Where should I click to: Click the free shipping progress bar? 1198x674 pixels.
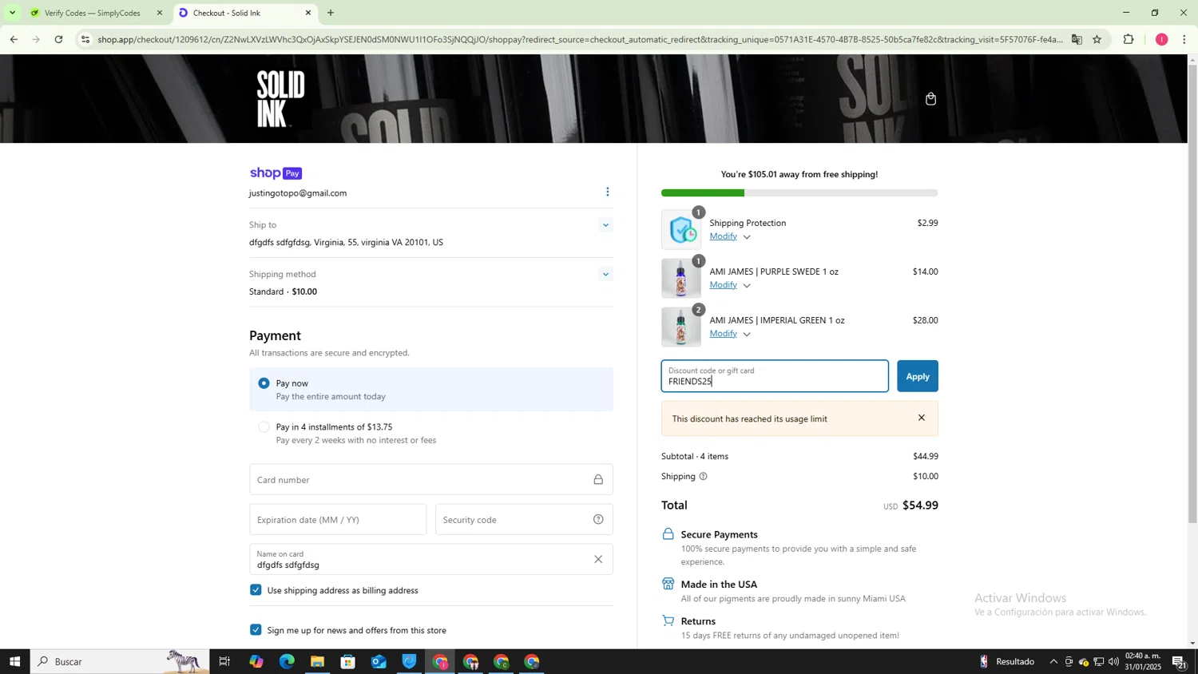pos(799,193)
